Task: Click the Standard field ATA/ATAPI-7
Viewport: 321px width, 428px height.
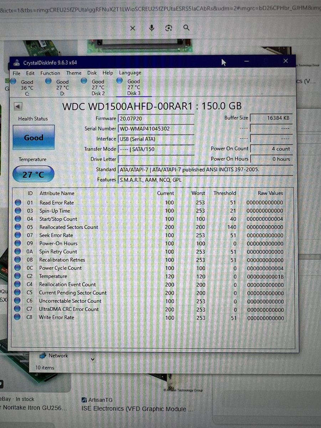Action: 205,169
